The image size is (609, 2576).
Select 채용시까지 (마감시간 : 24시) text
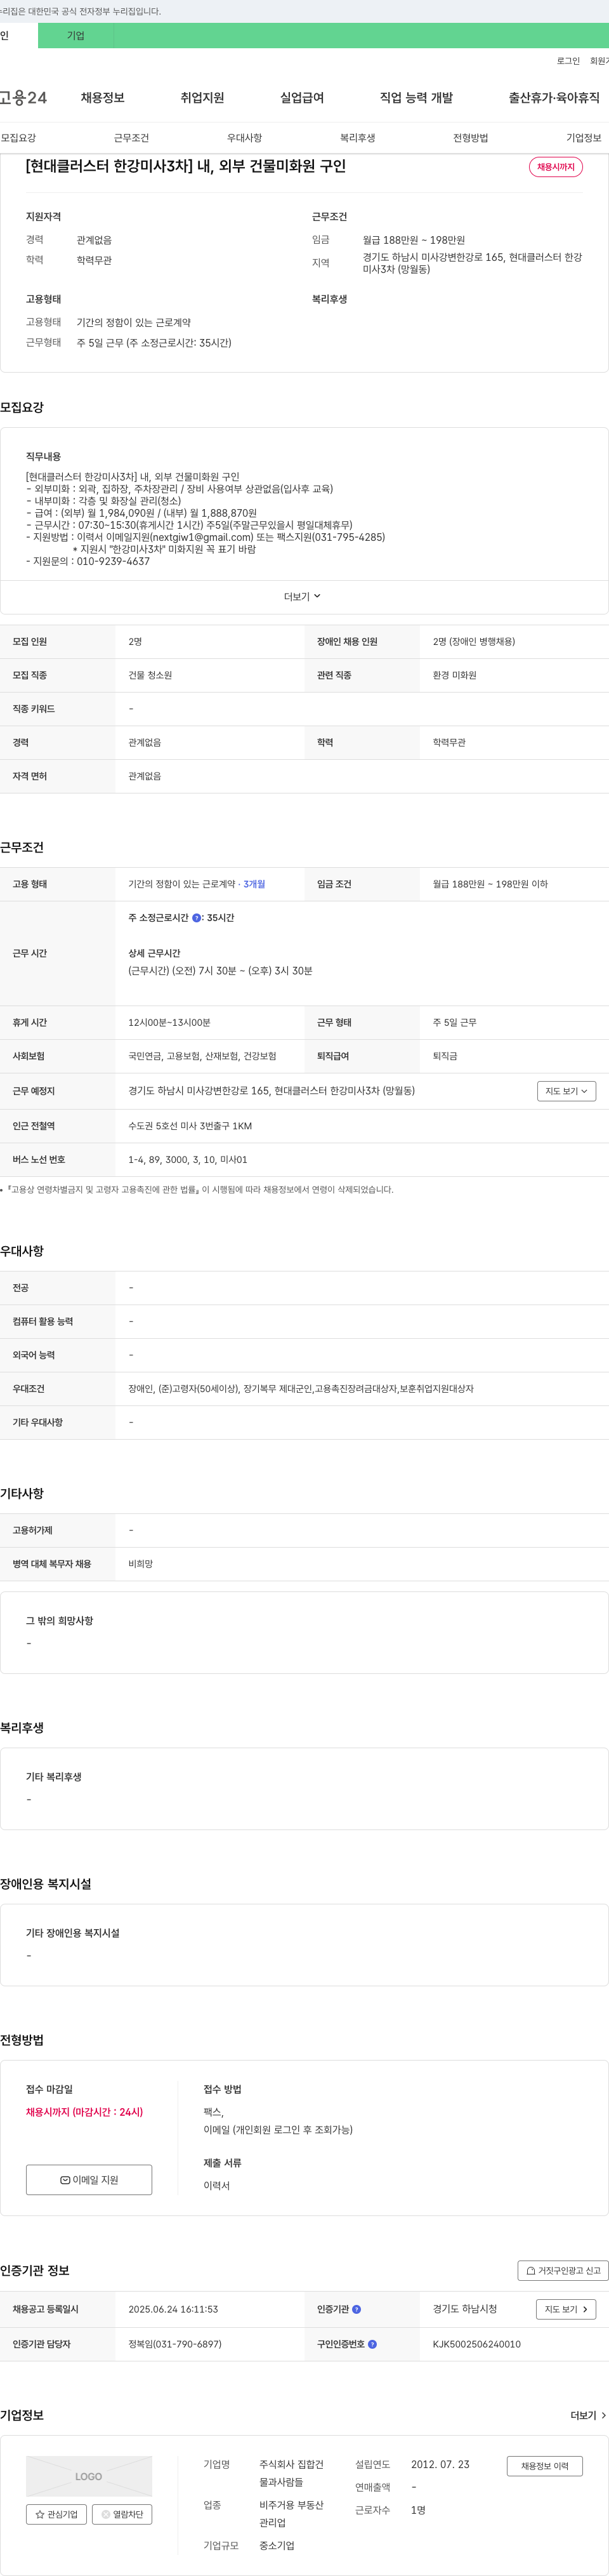[84, 2112]
